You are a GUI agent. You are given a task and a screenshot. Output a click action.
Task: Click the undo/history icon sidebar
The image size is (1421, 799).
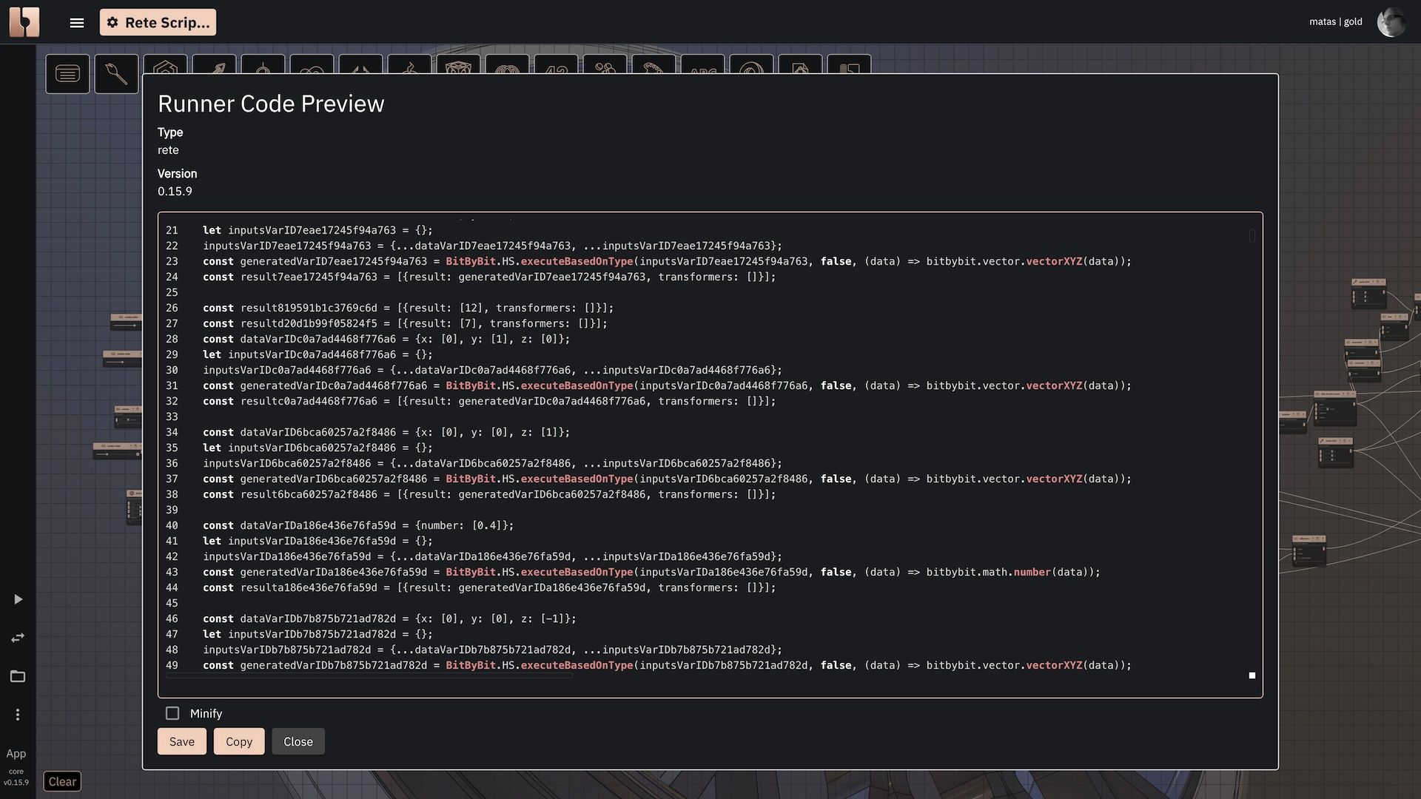[16, 638]
